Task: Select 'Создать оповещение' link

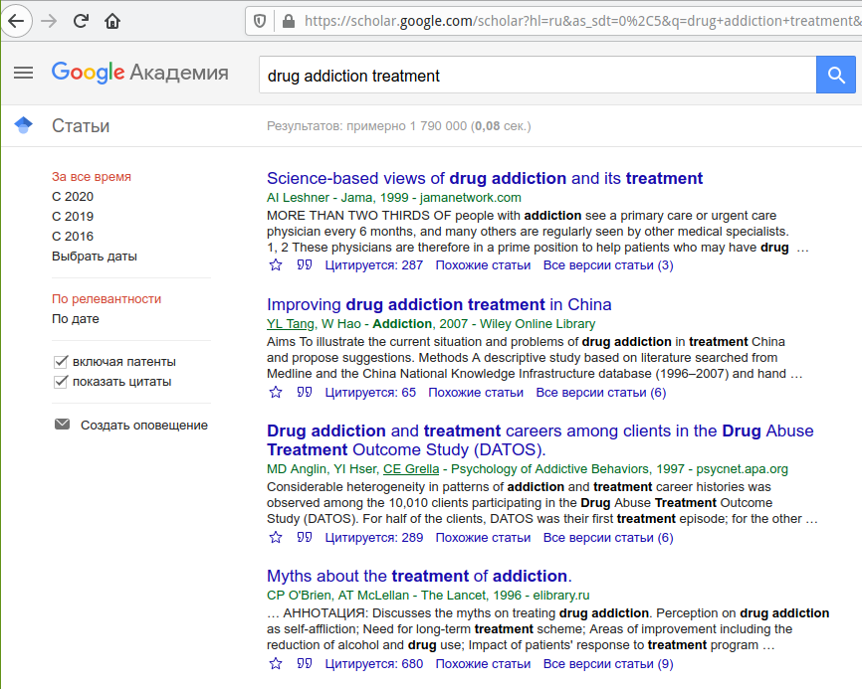Action: pyautogui.click(x=144, y=425)
